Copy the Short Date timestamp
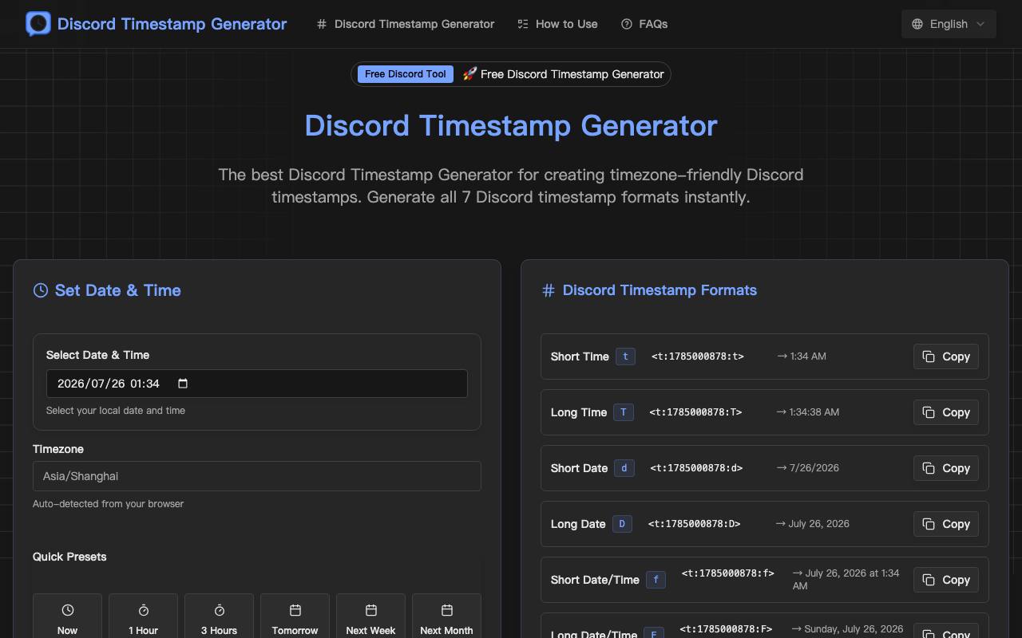The height and width of the screenshot is (638, 1022). 946,468
